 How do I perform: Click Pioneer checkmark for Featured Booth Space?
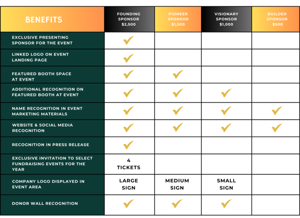(x=178, y=74)
